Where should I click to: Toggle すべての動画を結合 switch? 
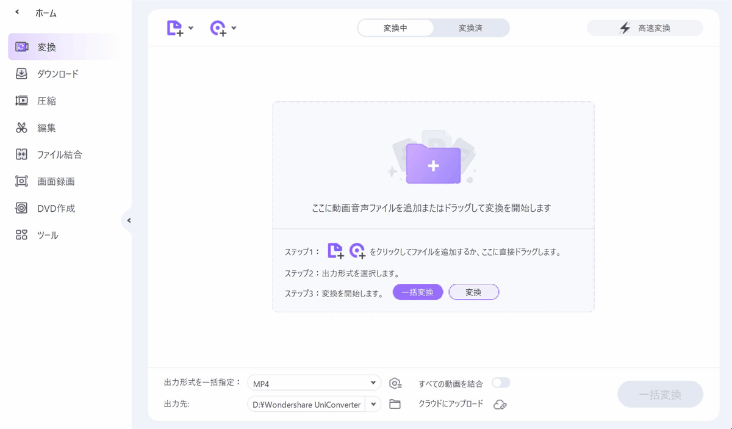[501, 383]
